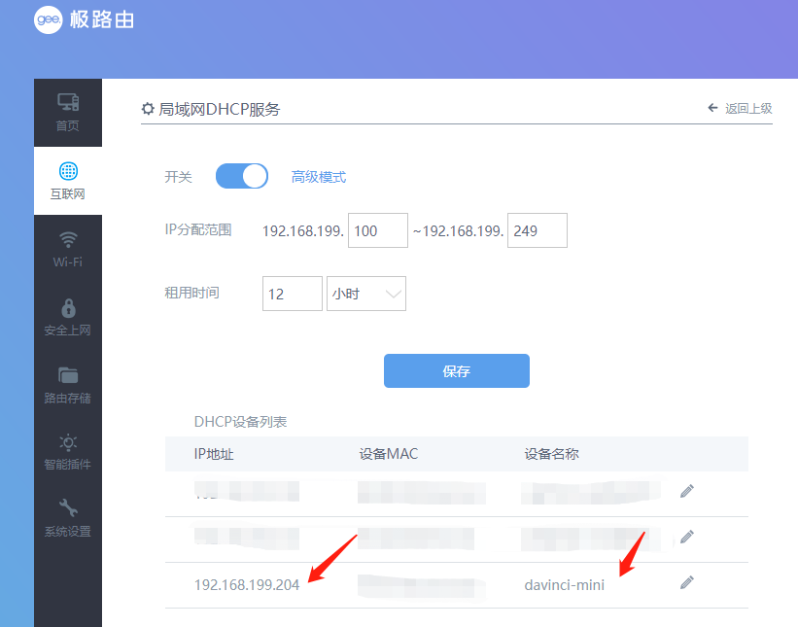Select device name davinci-mini text
The image size is (798, 627).
click(x=565, y=585)
